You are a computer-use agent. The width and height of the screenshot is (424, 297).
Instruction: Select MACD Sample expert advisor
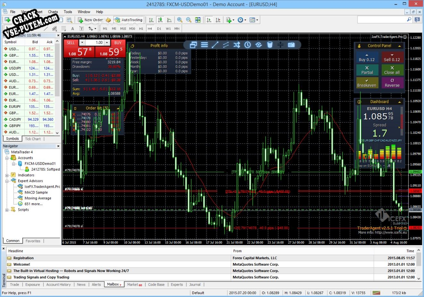pos(36,192)
